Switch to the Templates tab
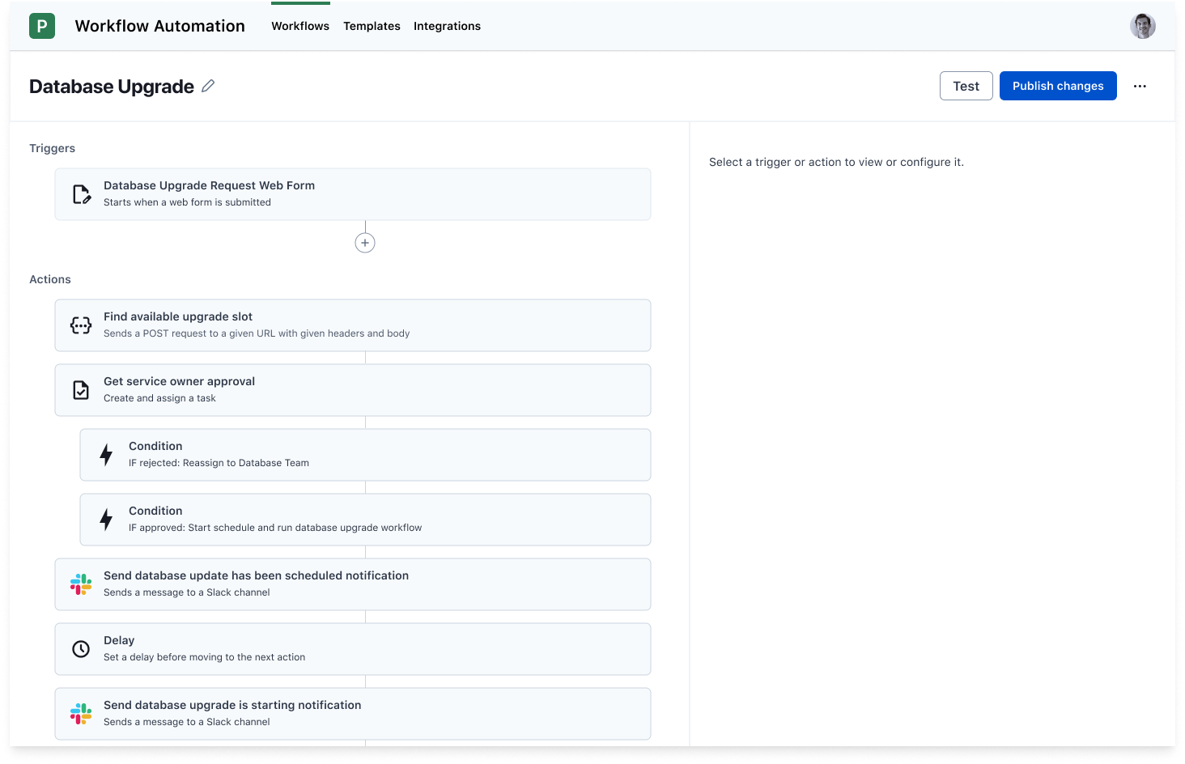 pos(372,26)
